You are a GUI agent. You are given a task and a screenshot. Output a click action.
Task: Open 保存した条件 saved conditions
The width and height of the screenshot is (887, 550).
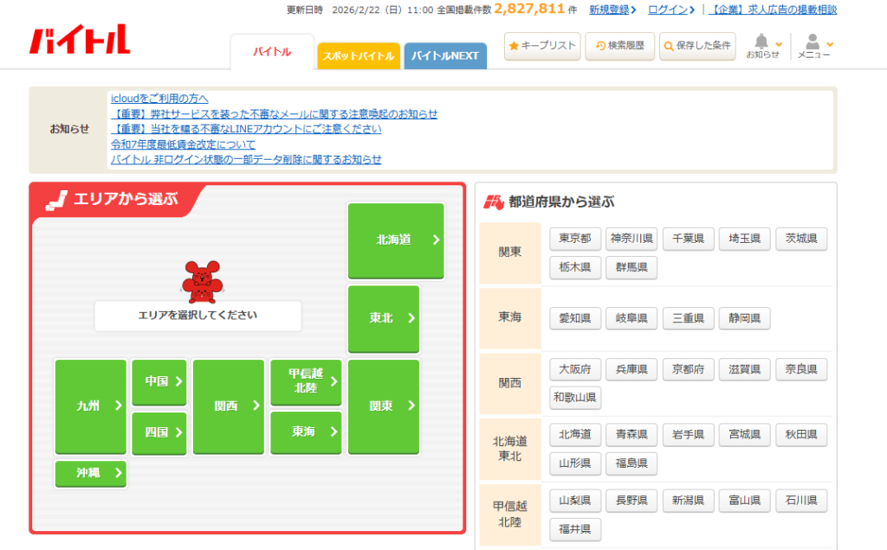pos(697,46)
